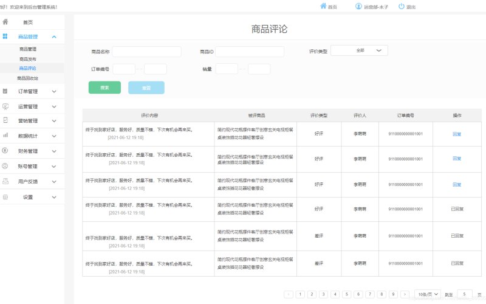
Task: Focus the first 订单编号 range field
Action: (124, 69)
